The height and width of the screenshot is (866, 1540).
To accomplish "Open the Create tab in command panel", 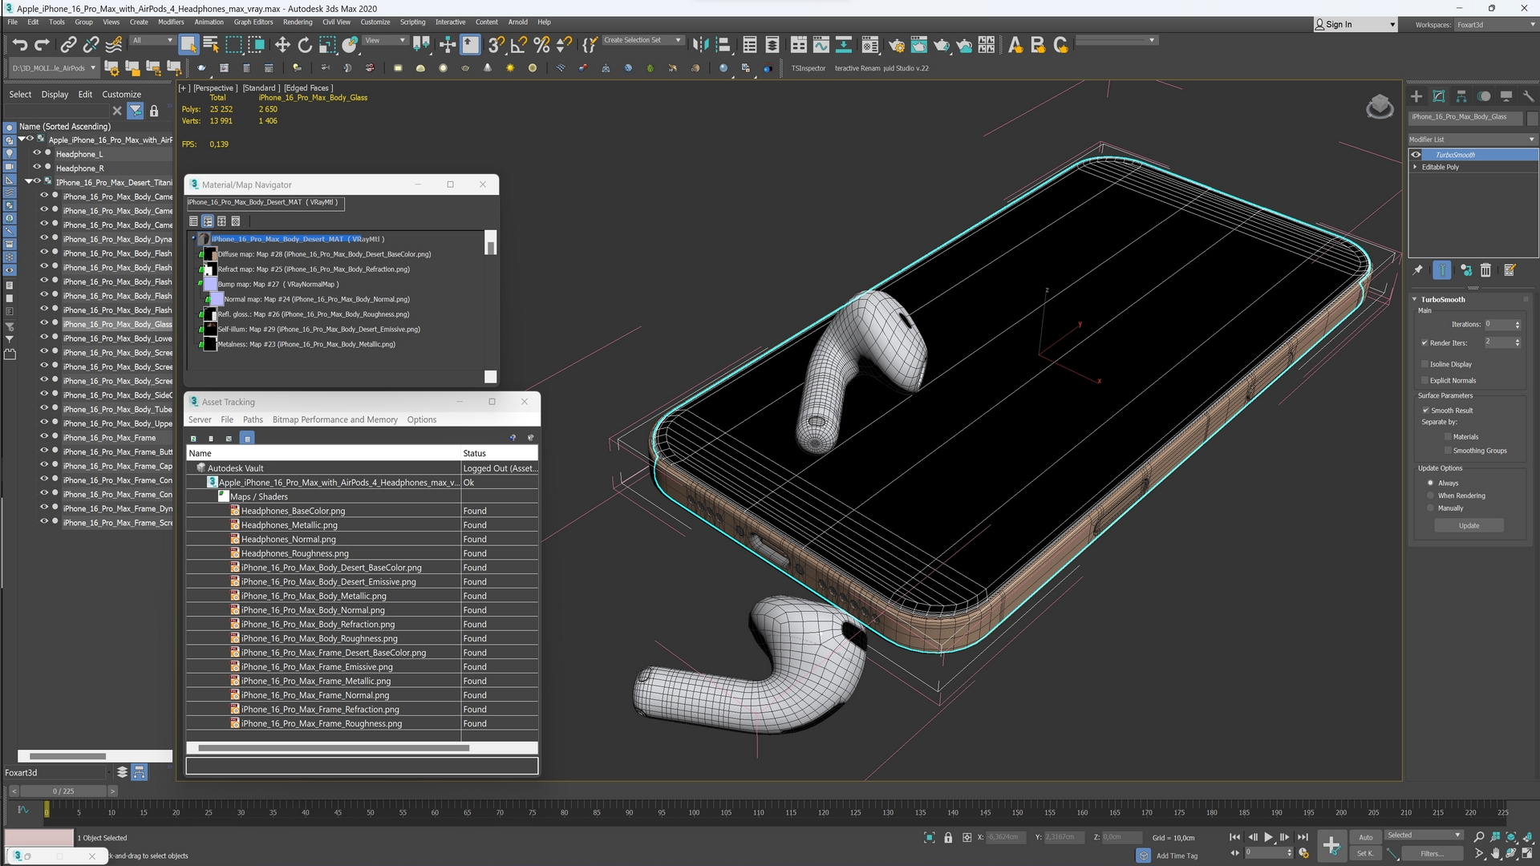I will point(1416,96).
